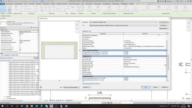Click the Применить (Apply) button
This screenshot has height=108, width=192.
pyautogui.click(x=165, y=87)
